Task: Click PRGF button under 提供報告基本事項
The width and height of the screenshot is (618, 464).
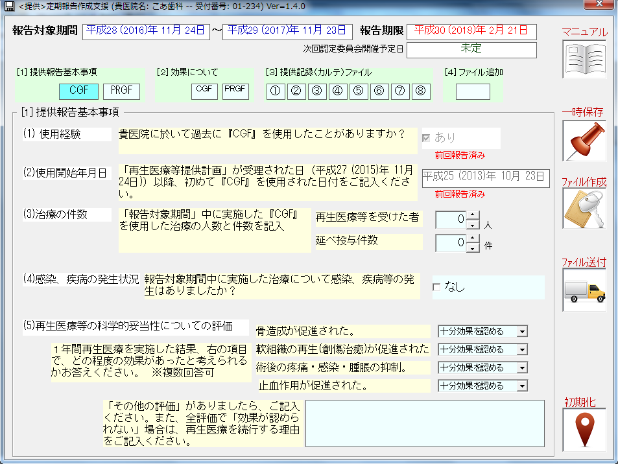Action: pos(121,91)
